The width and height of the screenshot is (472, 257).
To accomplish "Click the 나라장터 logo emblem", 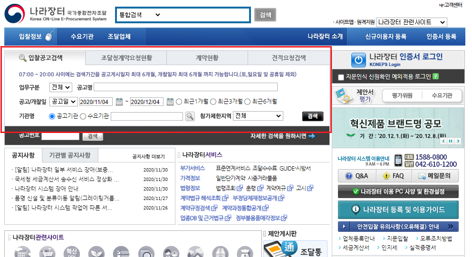I will [15, 14].
